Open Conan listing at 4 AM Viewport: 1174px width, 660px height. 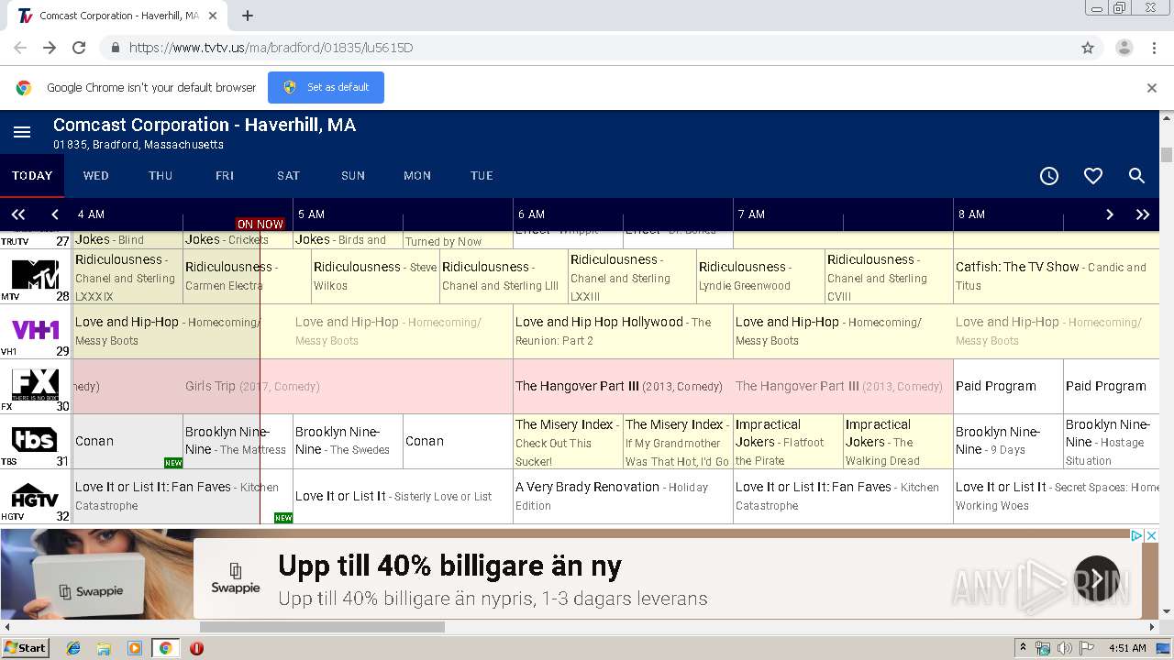pos(127,441)
